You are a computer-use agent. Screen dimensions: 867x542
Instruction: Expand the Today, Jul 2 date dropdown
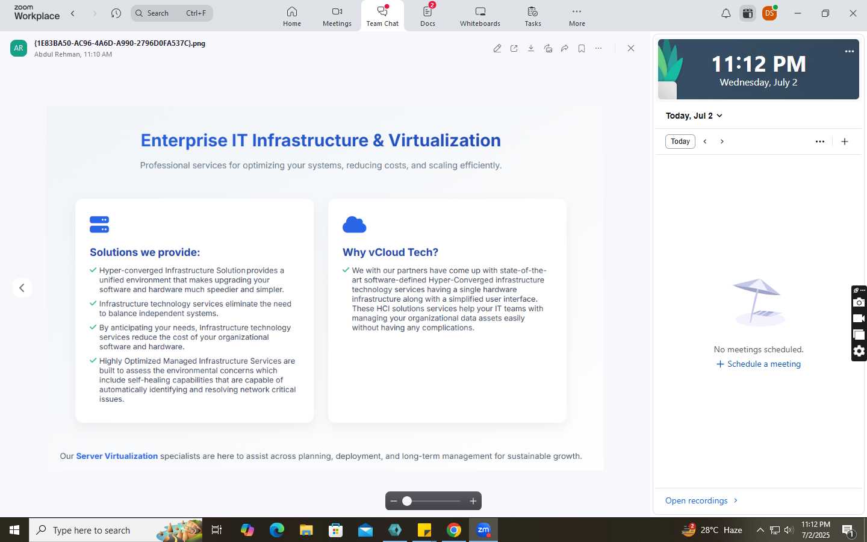(694, 116)
